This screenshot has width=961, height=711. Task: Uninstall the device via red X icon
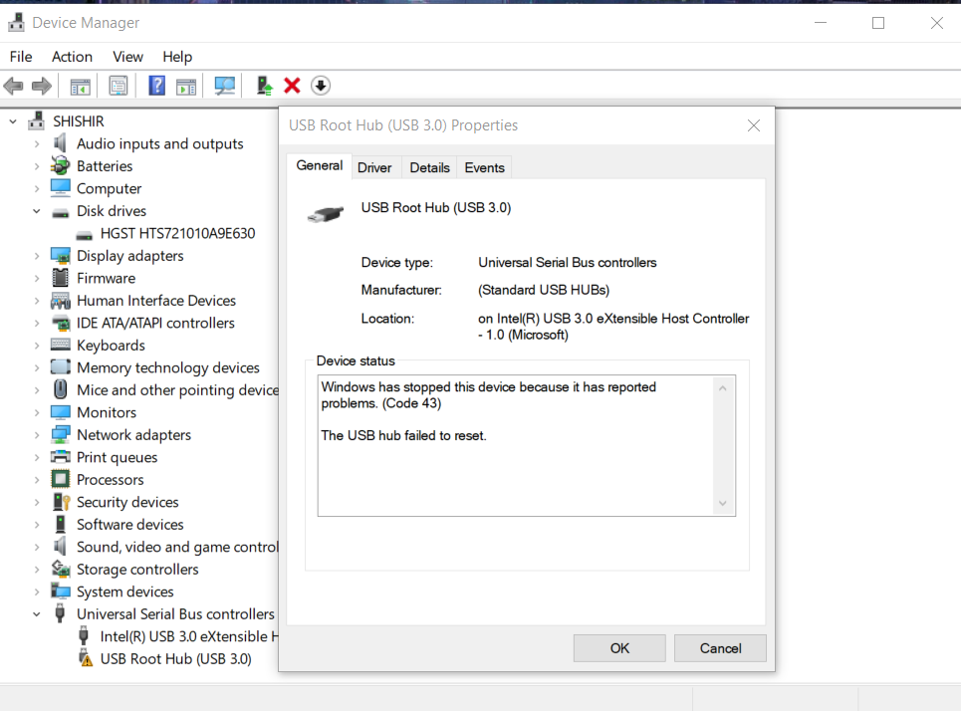(x=291, y=86)
